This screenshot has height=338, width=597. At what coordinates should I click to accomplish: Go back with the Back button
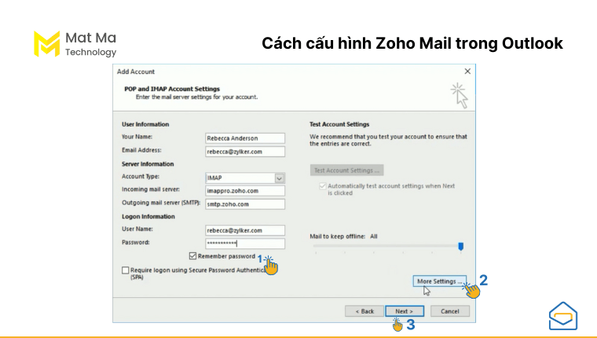364,311
